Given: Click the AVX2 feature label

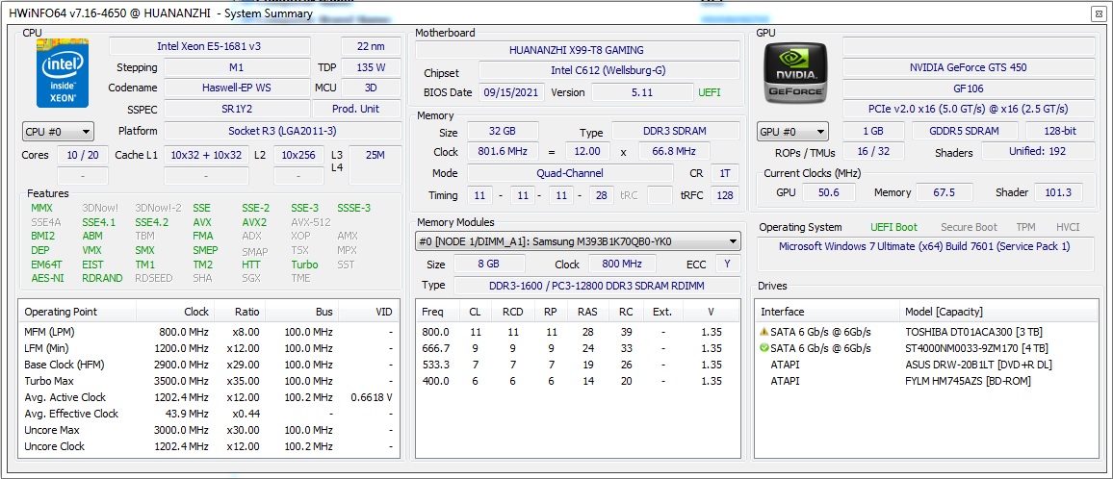Looking at the screenshot, I should 254,222.
